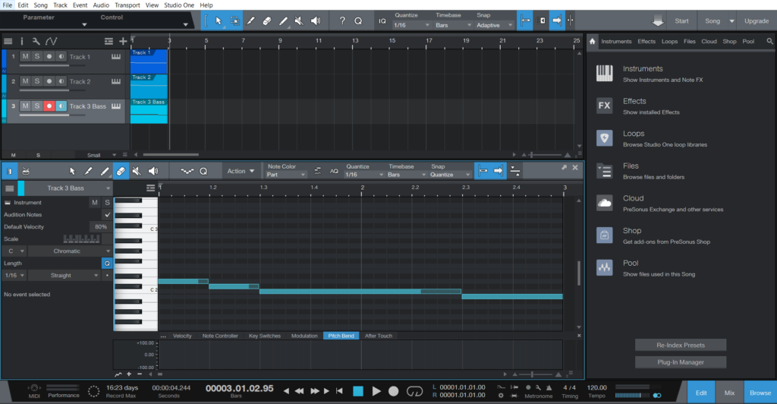Switch to the Velocity lane tab
Image resolution: width=777 pixels, height=404 pixels.
coord(182,336)
